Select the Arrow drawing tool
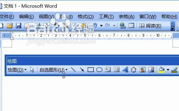Viewport: 179px width, 111px height. (x=82, y=69)
